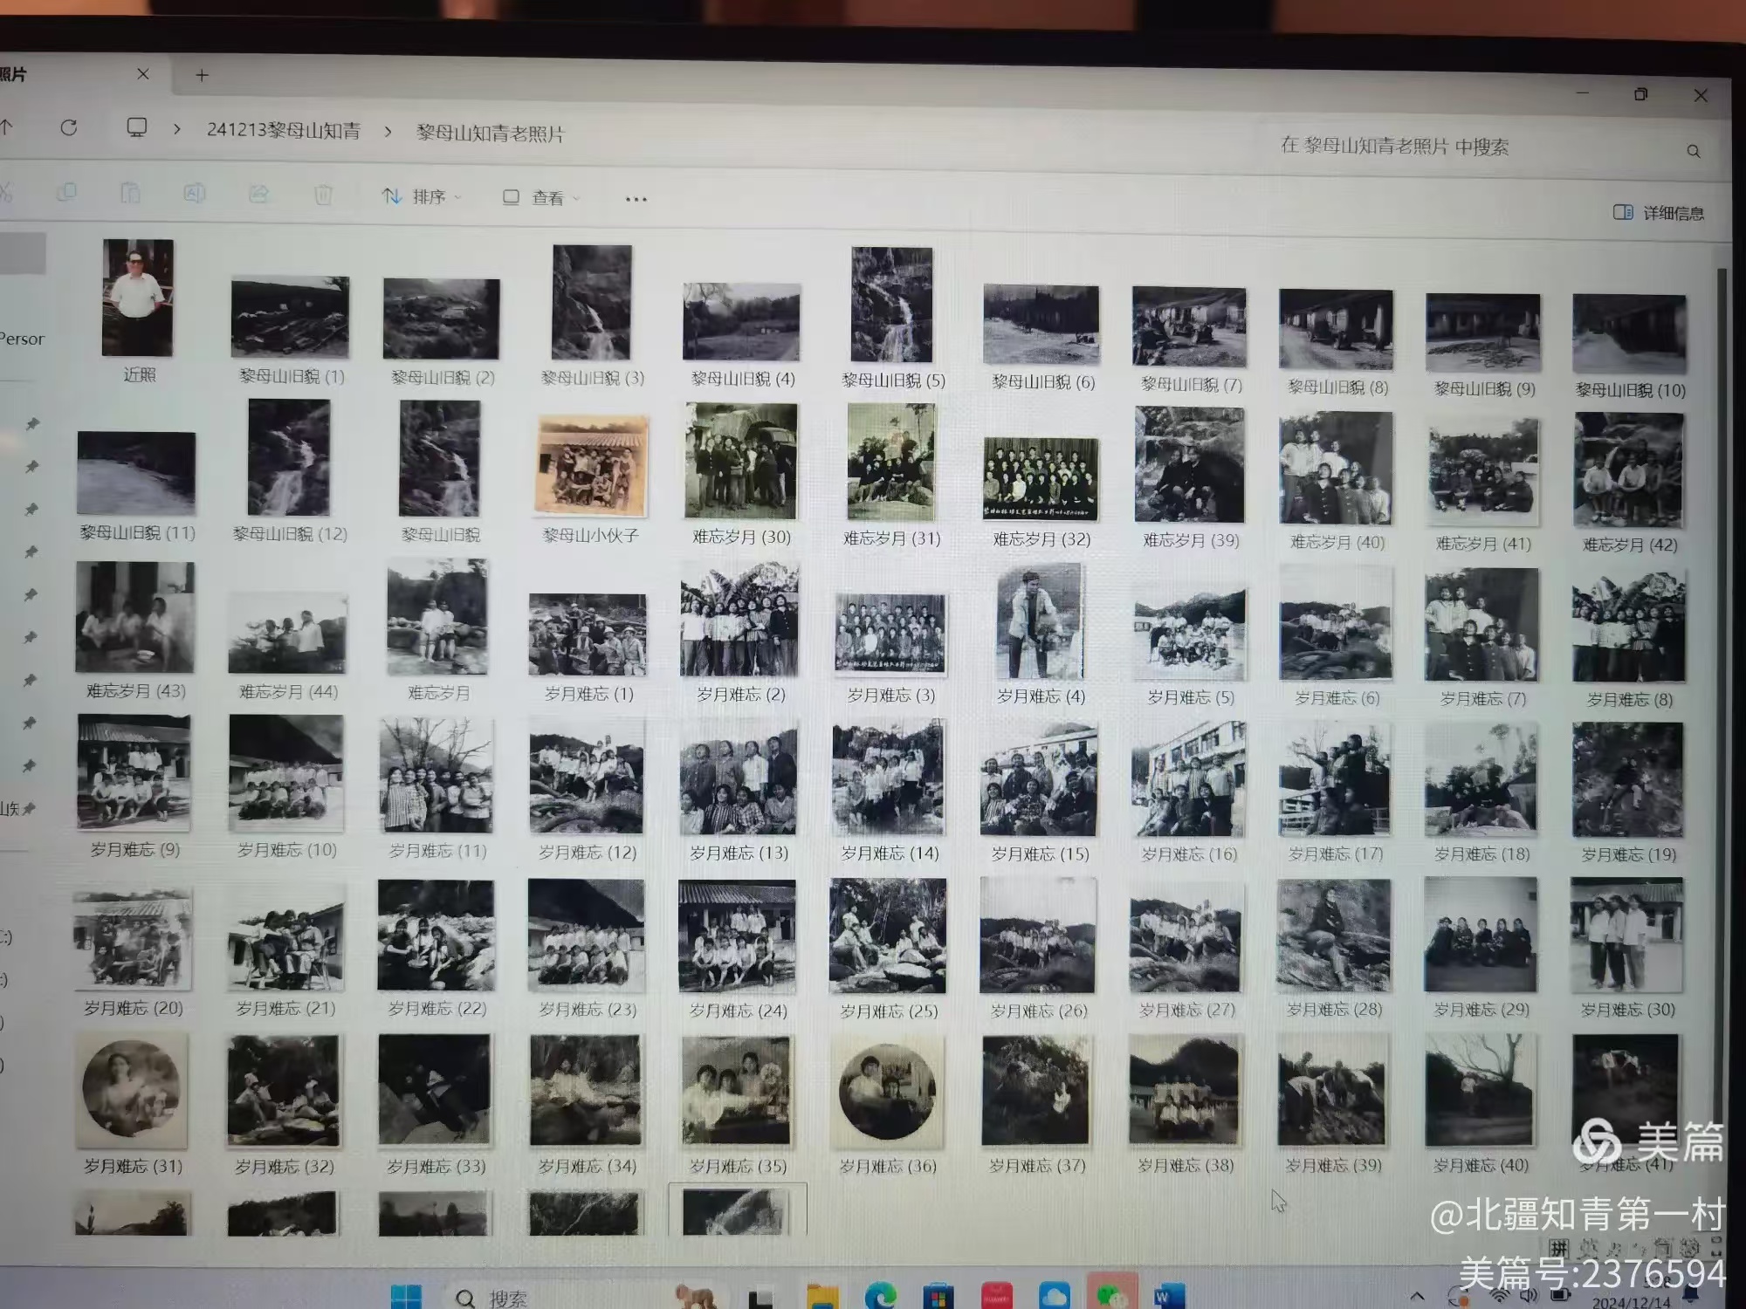Screen dimensions: 1746x1309
Task: Open the Word icon on the taskbar
Action: [x=1168, y=1297]
